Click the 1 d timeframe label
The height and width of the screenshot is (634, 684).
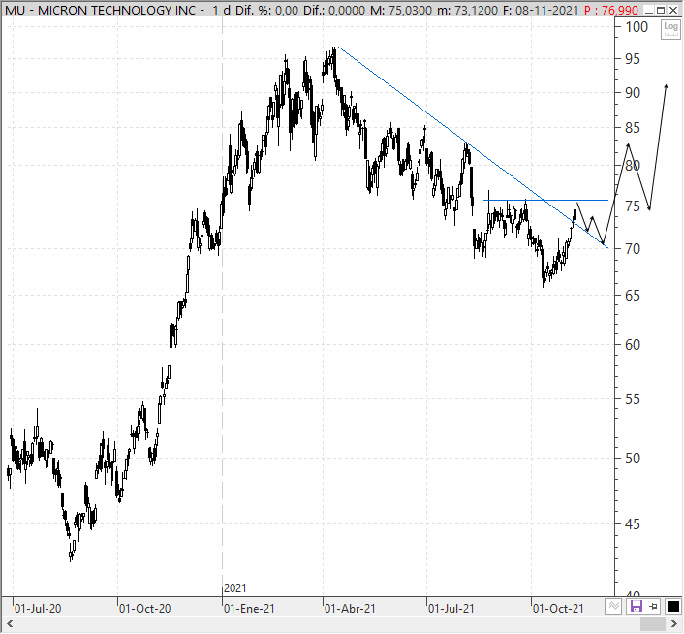(222, 10)
